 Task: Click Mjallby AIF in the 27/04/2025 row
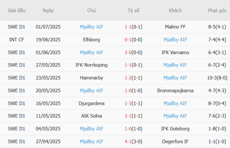click(x=92, y=141)
